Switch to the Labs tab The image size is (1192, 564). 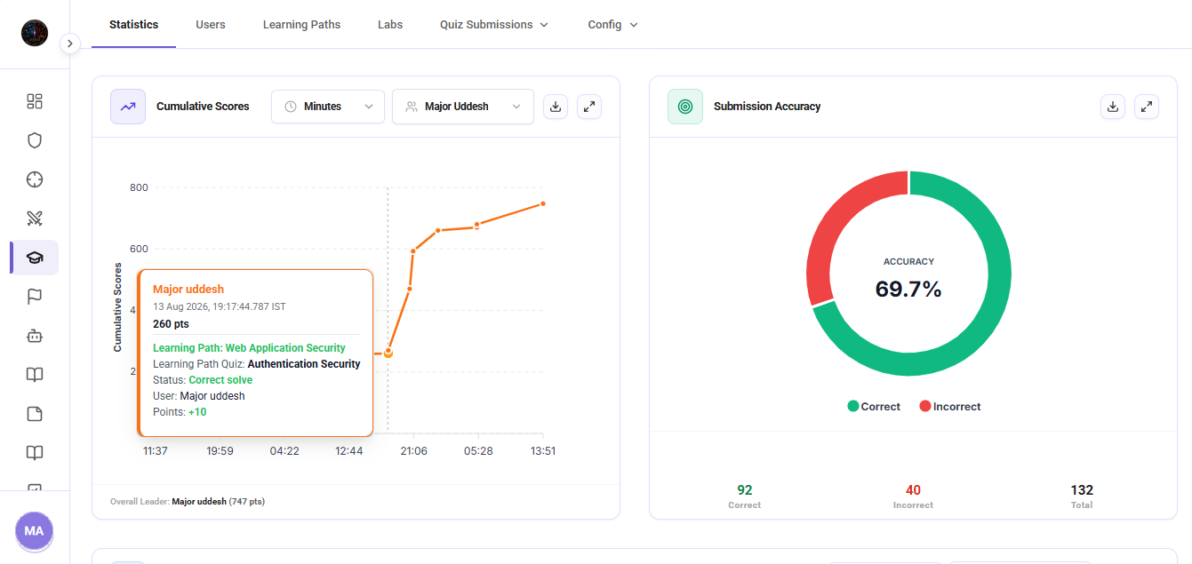click(390, 25)
